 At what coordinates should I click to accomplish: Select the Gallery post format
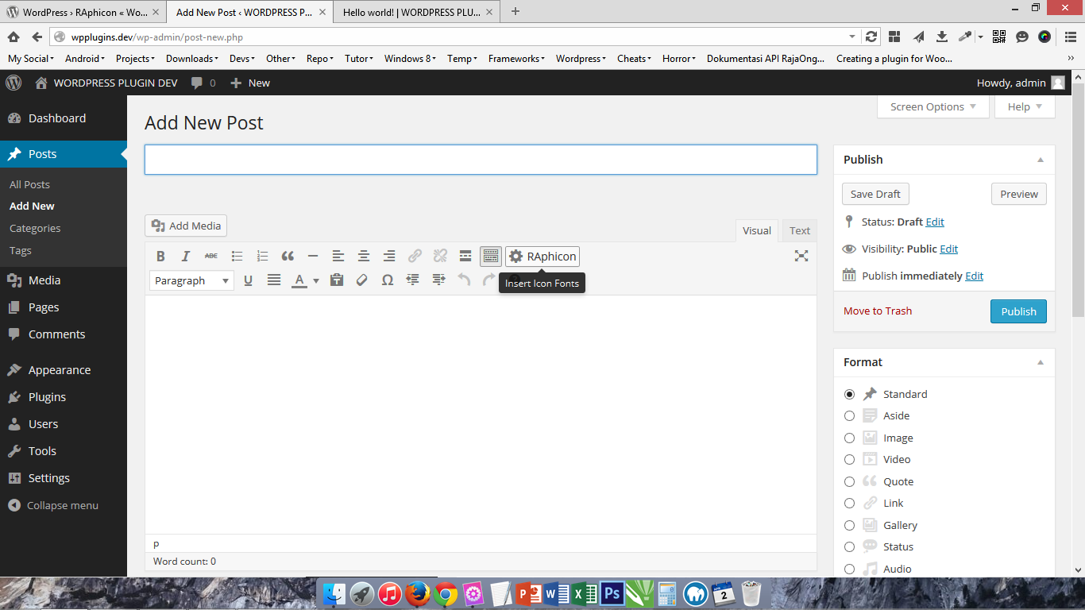850,525
